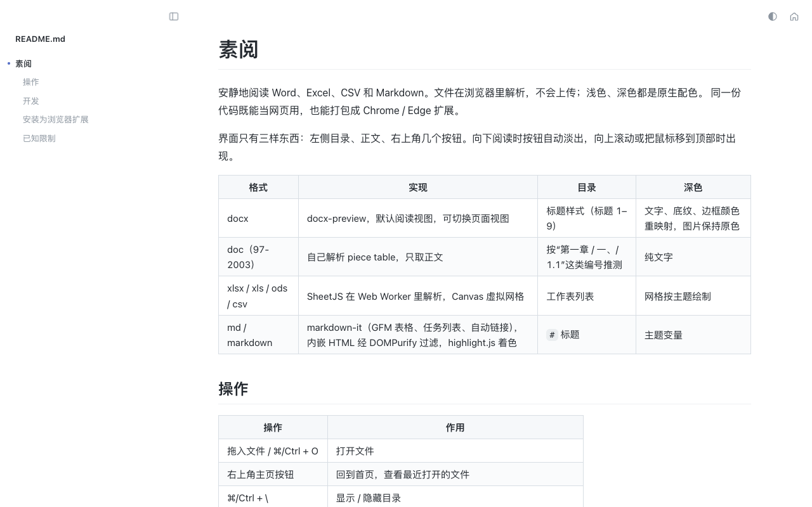Select the 深色 column header
The image size is (812, 507).
693,187
